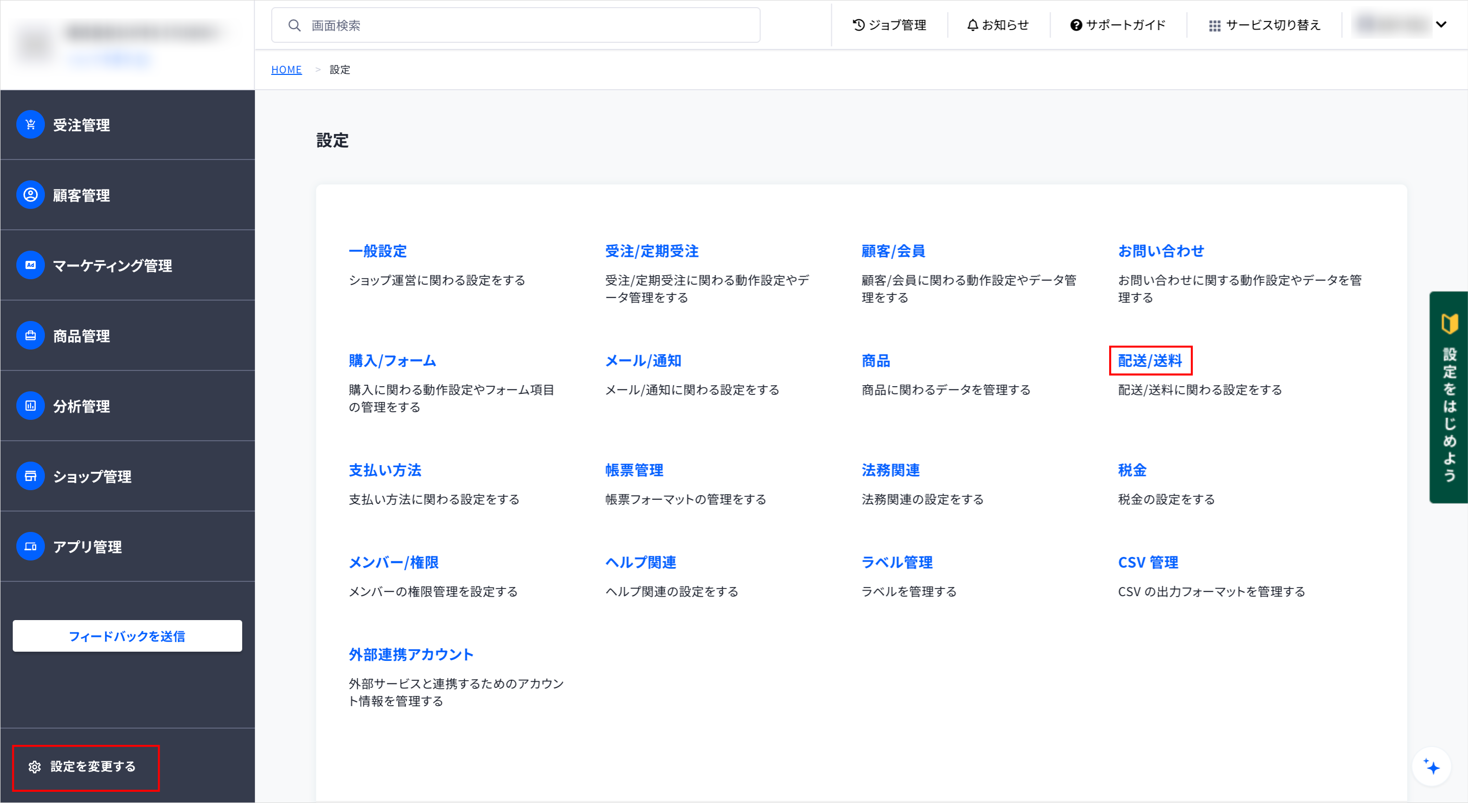Open the サービス切り替え grid menu
1468x803 pixels.
[x=1264, y=25]
